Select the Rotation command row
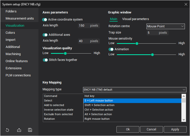Screen dimensions: 190x136 49,119
